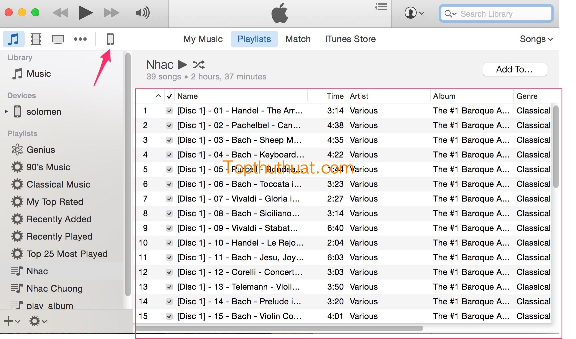Click the iPhone device button
The width and height of the screenshot is (576, 339).
(x=110, y=39)
